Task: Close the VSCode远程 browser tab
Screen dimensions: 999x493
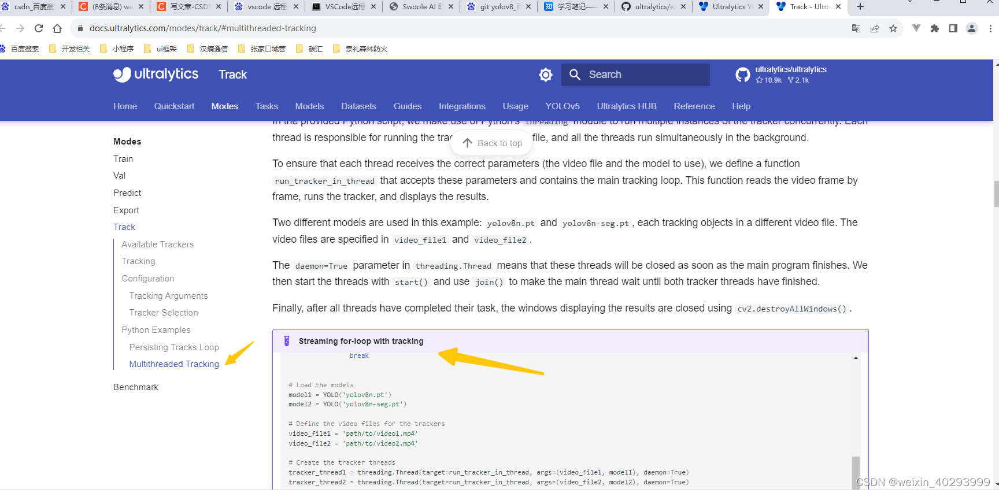Action: pos(373,7)
